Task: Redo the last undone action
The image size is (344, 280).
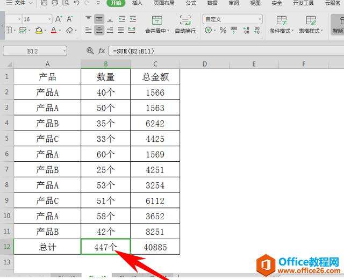Action: 87,3
